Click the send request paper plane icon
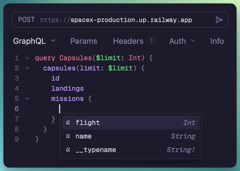Viewport: 240px width, 171px height. point(219,20)
